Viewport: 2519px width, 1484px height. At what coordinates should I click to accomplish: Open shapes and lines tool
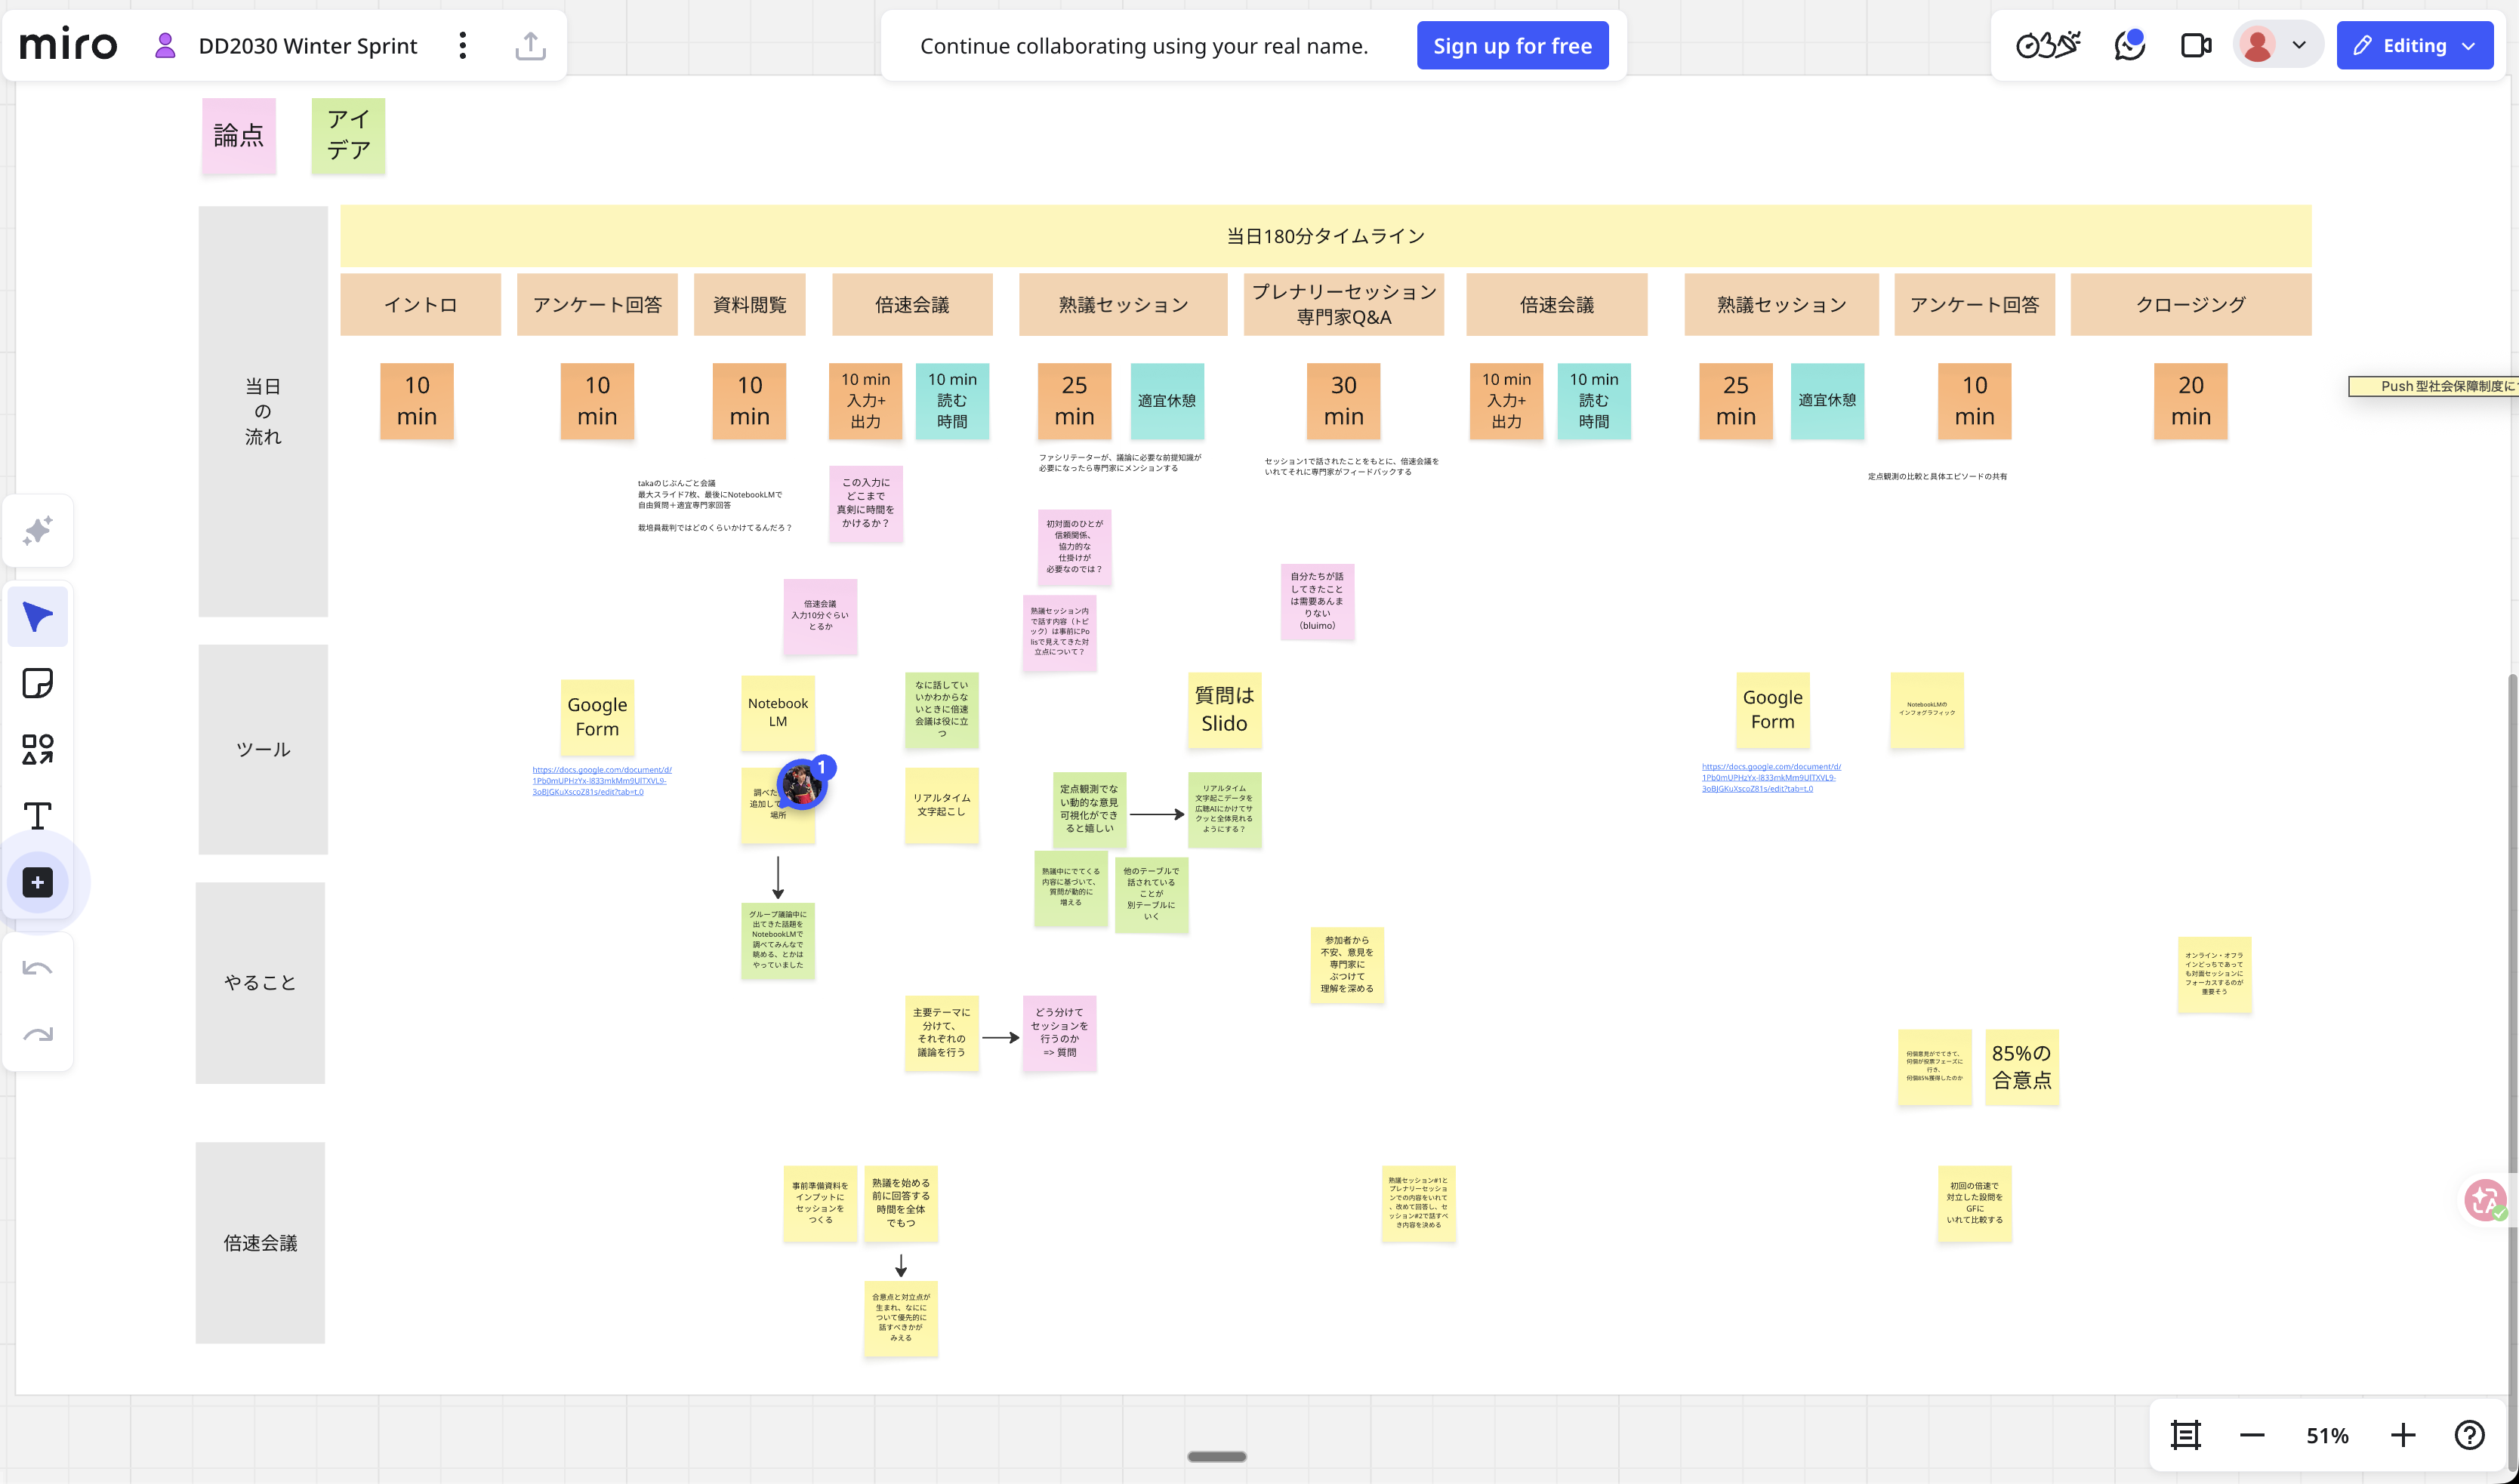click(38, 749)
